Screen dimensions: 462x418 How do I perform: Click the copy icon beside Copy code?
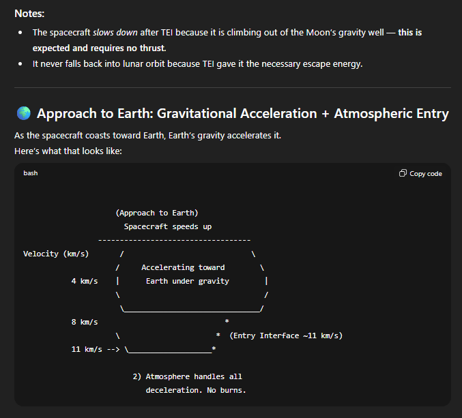pos(403,173)
